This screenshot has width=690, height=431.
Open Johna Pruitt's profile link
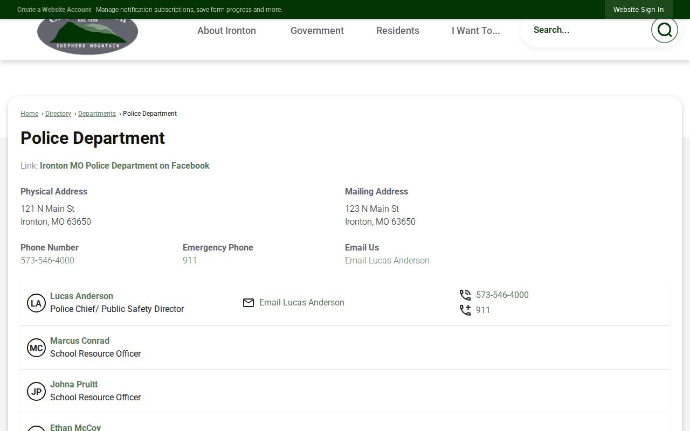click(x=74, y=385)
